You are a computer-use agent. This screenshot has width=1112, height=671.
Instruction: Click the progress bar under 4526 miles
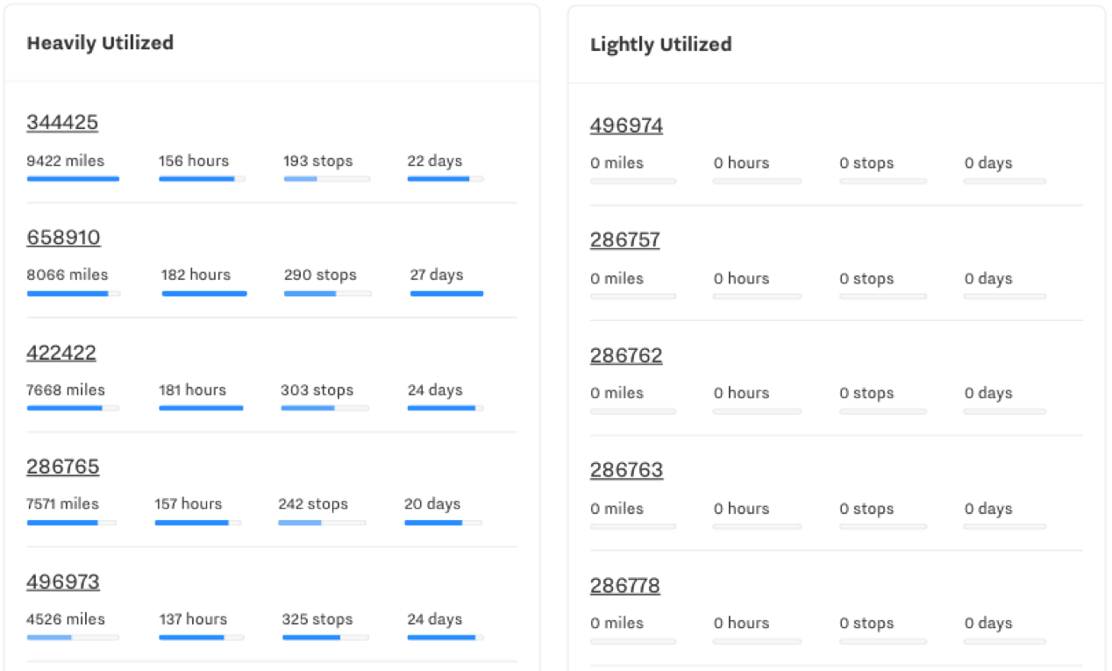coord(73,638)
